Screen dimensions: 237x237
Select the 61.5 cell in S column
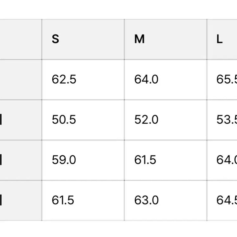[63, 200]
